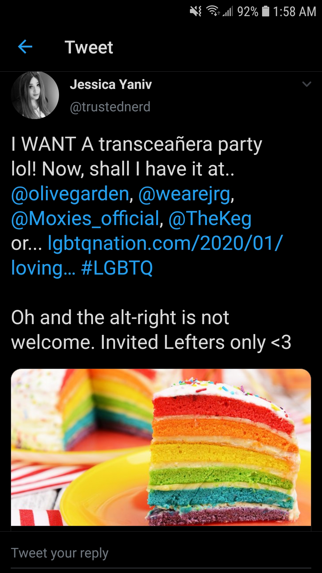The height and width of the screenshot is (573, 322).
Task: Tap the back arrow icon
Action: [25, 47]
